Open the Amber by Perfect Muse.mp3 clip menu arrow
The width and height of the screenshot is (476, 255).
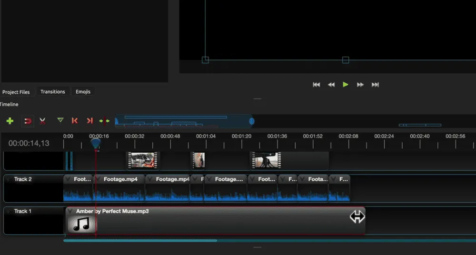click(70, 211)
